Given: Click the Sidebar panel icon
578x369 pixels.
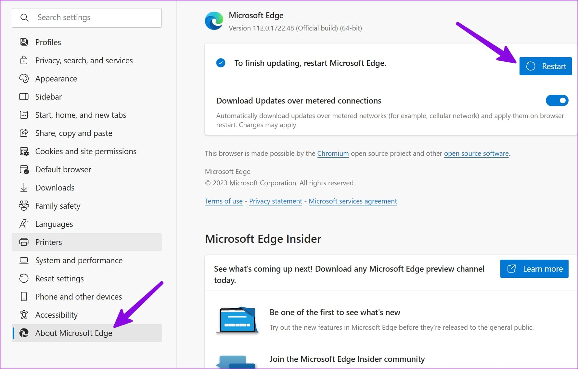Looking at the screenshot, I should coord(24,96).
